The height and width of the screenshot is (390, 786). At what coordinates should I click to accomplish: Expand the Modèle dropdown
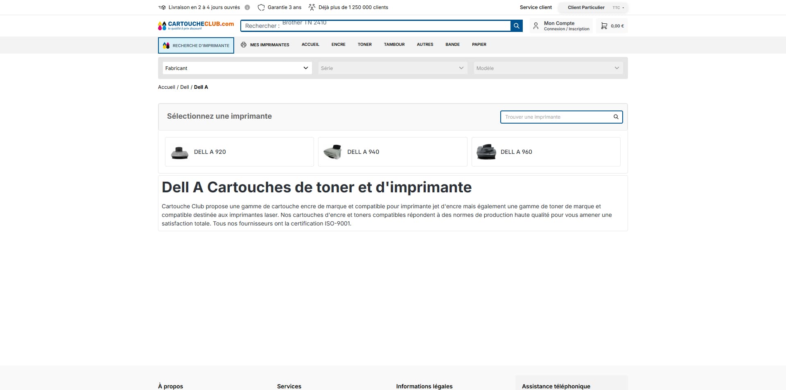[548, 68]
